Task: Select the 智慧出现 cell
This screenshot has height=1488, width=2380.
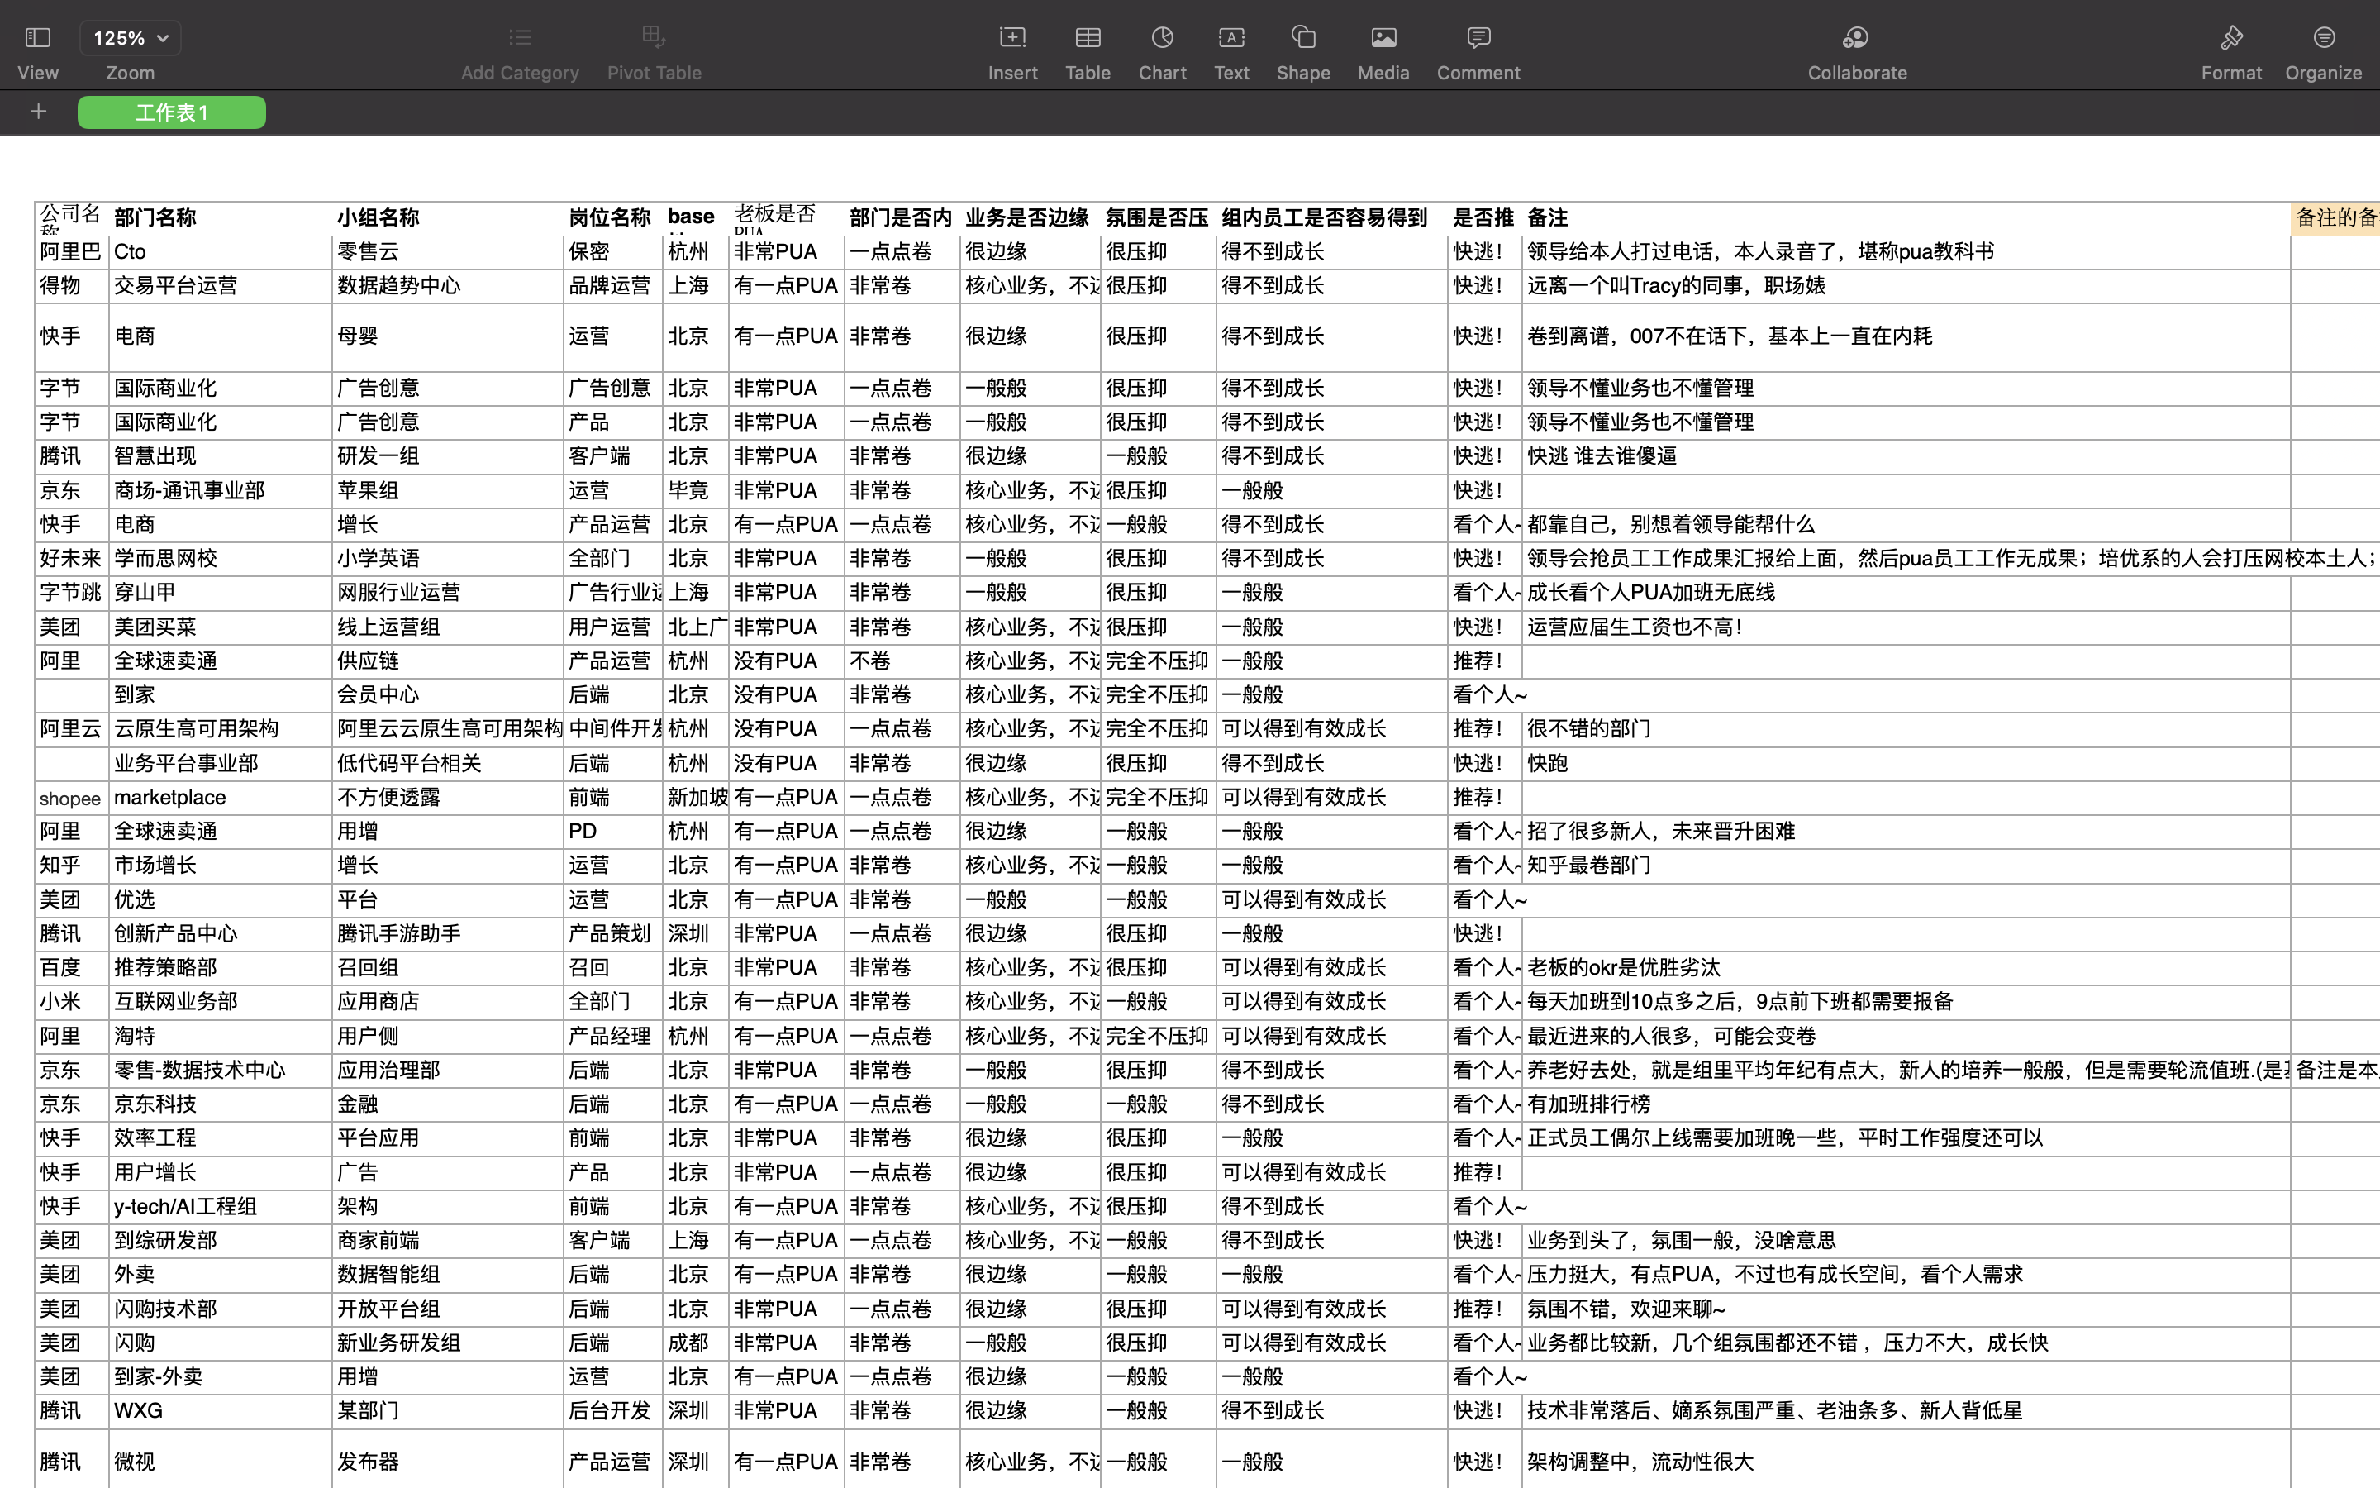Action: coord(221,456)
